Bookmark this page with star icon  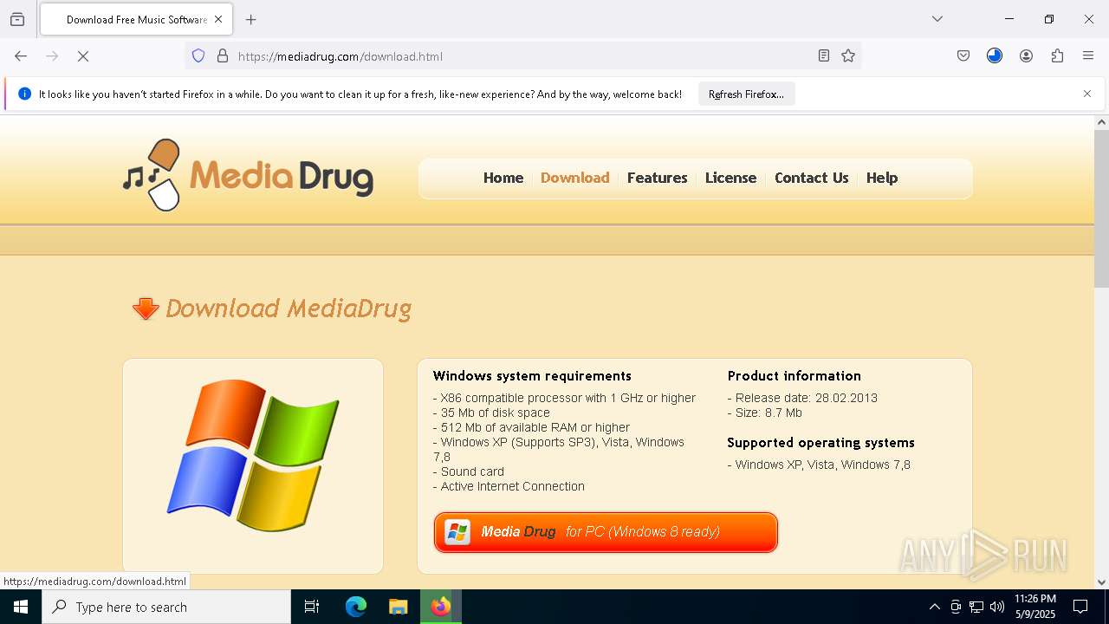pos(848,55)
